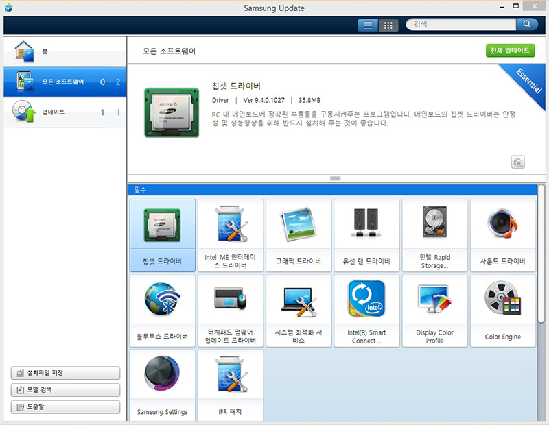
Task: Select the 터치패드 펌웨어 업데이트 드라이버 tile
Action: coord(231,311)
